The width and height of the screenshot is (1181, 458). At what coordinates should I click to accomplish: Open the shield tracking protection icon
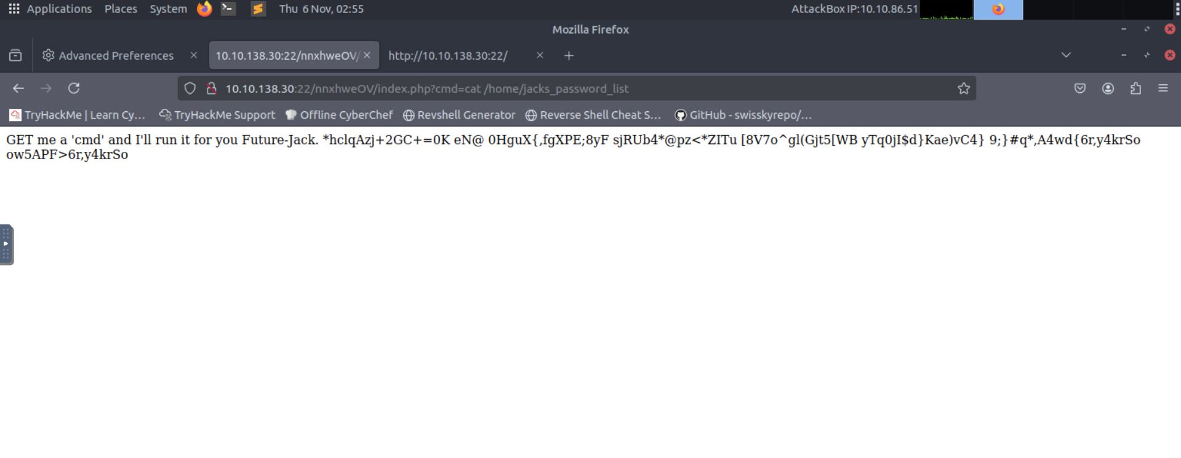click(x=190, y=89)
